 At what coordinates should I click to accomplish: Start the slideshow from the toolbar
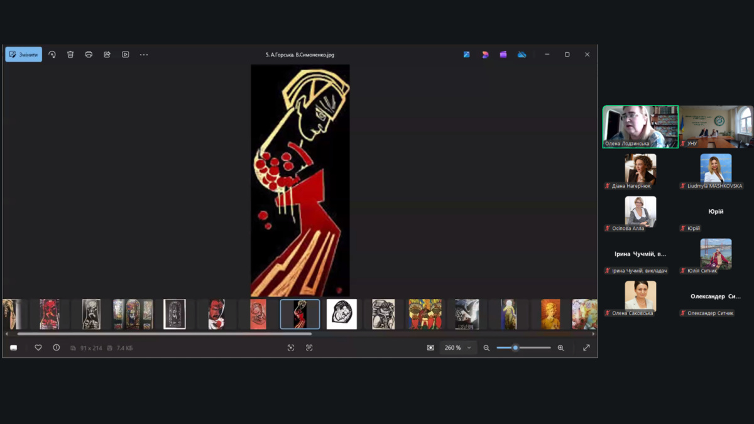[x=126, y=55]
